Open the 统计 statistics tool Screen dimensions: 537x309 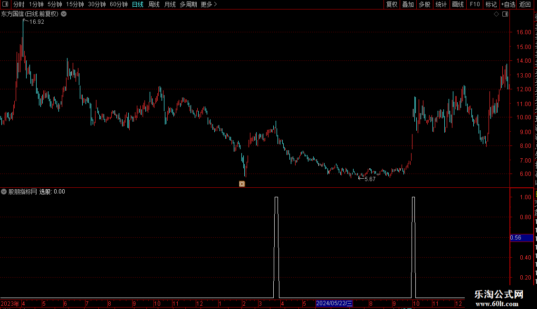tap(441, 4)
